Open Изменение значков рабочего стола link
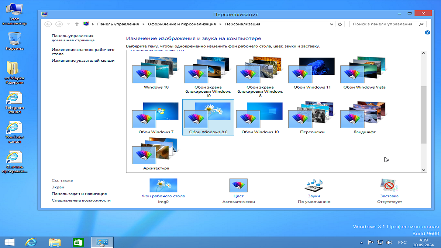 pyautogui.click(x=83, y=52)
